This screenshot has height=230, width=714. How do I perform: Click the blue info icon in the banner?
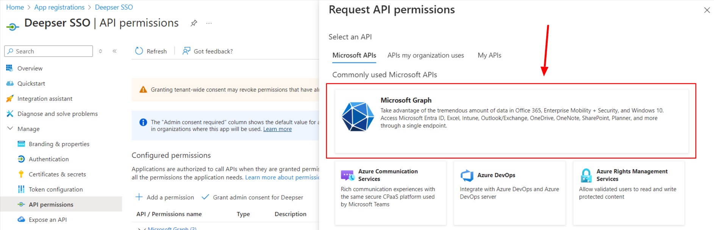[x=143, y=122]
